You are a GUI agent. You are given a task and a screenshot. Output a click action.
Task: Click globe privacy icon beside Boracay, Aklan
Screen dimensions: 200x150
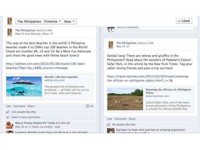(52, 34)
